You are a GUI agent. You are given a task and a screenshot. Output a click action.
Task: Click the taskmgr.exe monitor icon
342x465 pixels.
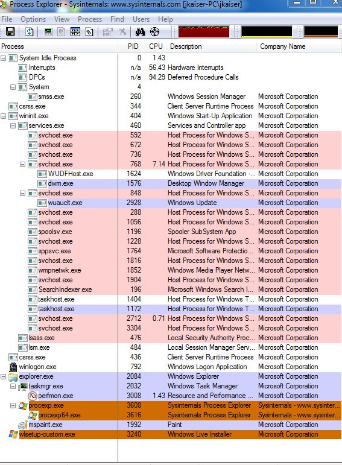tap(23, 386)
